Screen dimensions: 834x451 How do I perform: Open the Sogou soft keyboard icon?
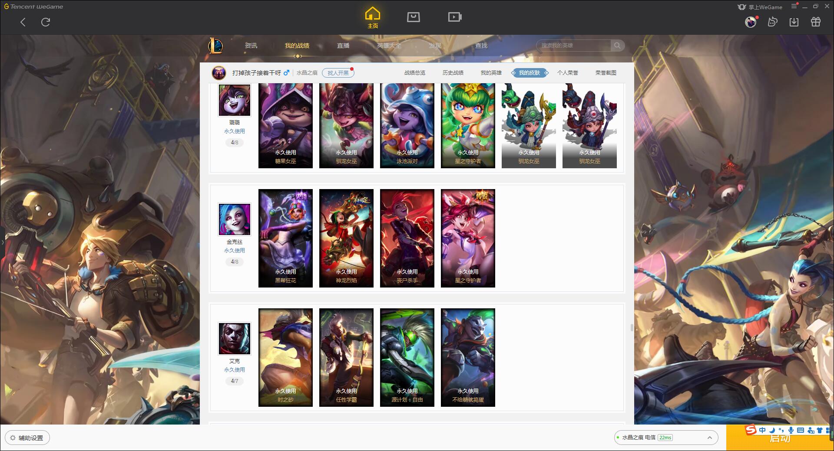tap(801, 430)
